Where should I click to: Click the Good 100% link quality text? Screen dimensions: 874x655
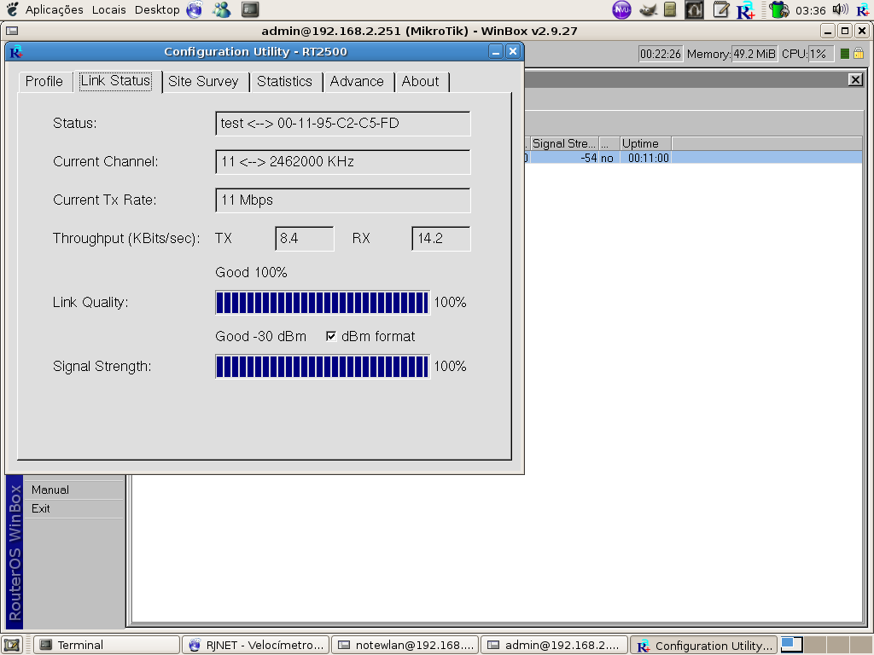[x=252, y=272]
